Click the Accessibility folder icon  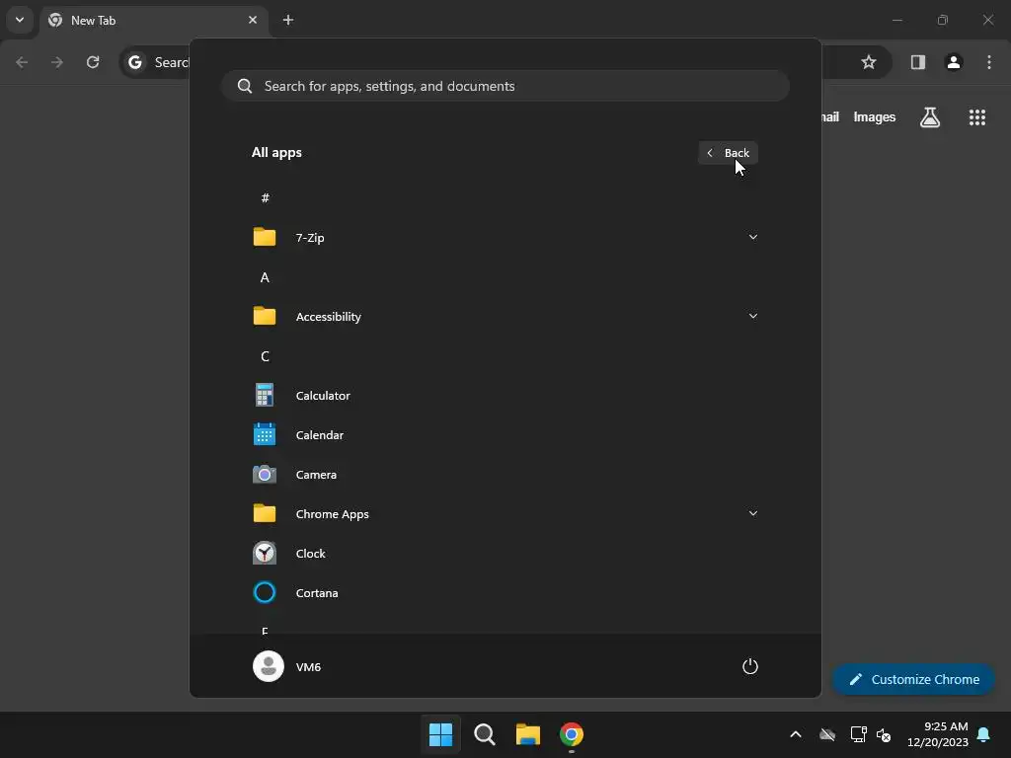click(x=265, y=317)
